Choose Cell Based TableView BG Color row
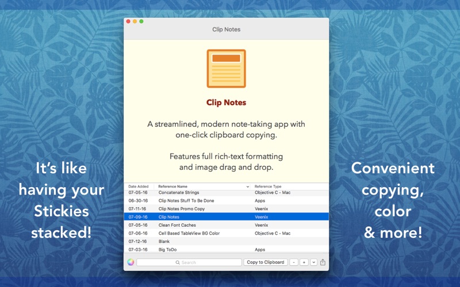 (x=226, y=234)
